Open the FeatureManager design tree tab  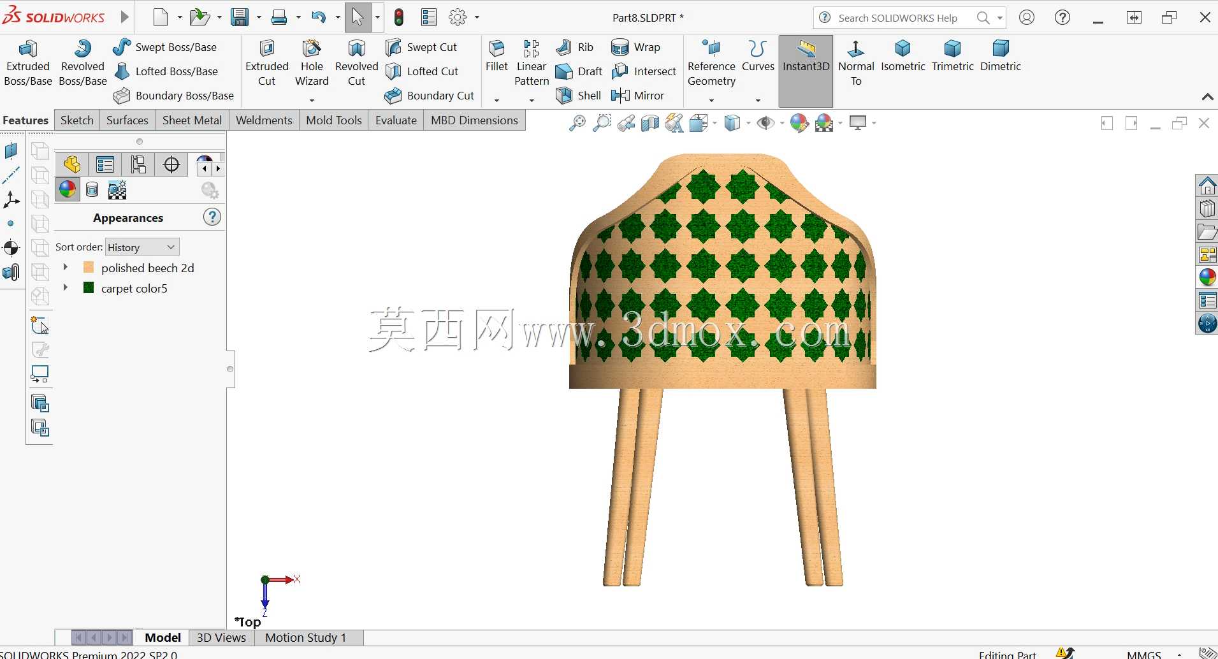click(71, 164)
